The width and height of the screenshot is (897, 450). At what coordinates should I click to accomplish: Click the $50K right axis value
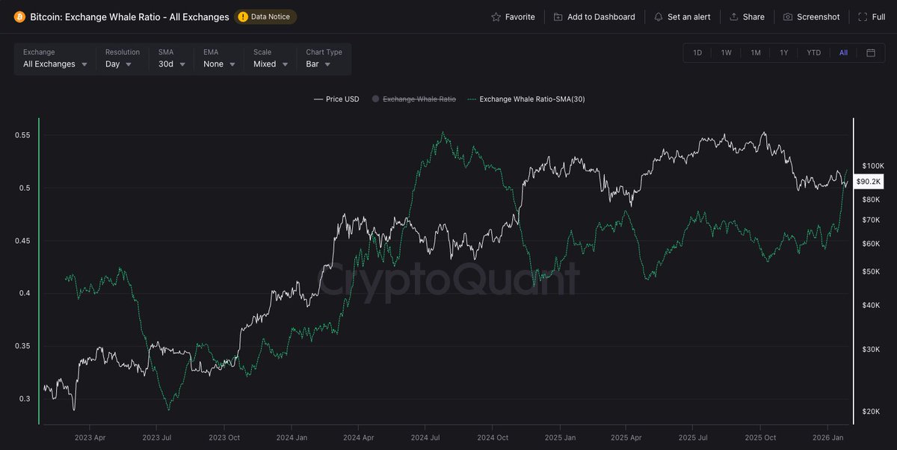871,272
